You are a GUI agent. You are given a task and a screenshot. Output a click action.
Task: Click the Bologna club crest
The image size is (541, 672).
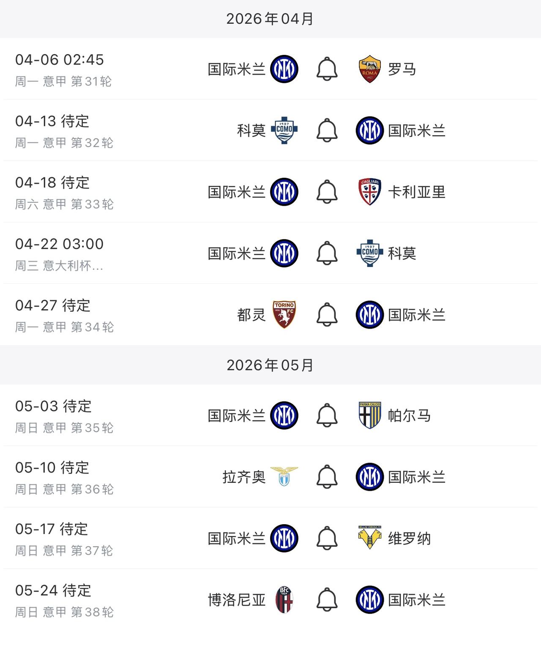[284, 599]
